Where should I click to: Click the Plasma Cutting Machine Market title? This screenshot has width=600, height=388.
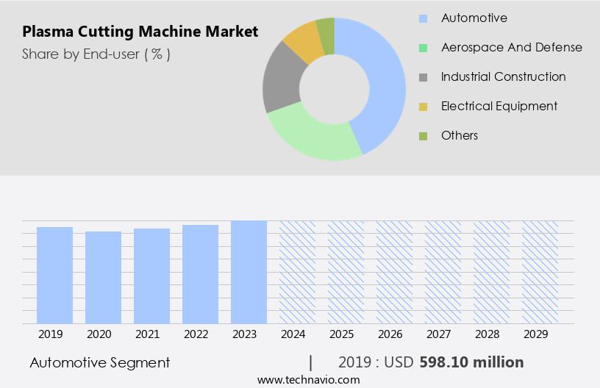140,32
